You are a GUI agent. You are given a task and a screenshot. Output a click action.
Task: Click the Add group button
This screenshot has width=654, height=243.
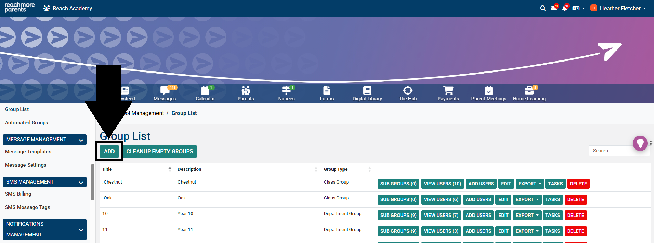click(x=109, y=151)
